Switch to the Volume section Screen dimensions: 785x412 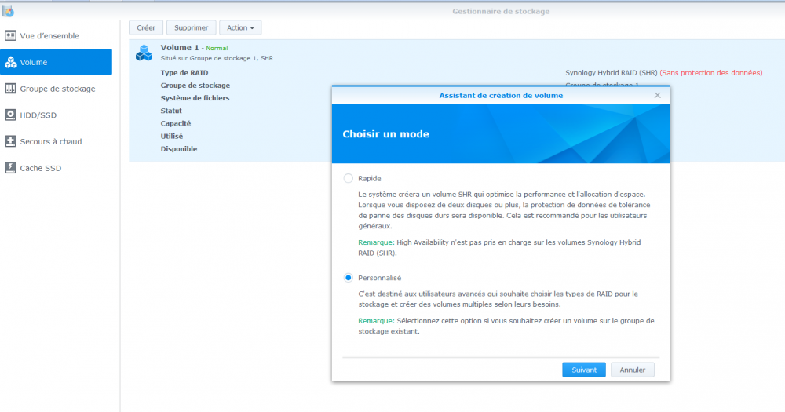56,62
